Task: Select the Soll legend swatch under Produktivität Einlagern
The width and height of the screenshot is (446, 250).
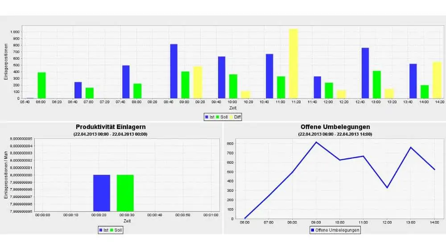Action: click(112, 230)
